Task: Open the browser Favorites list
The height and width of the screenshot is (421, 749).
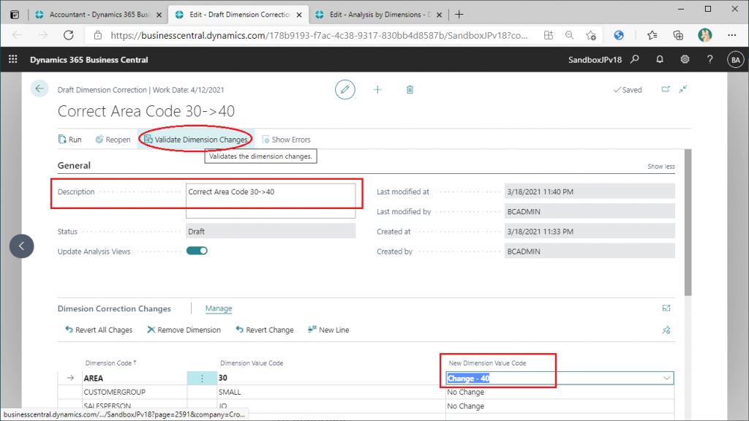Action: click(x=652, y=35)
